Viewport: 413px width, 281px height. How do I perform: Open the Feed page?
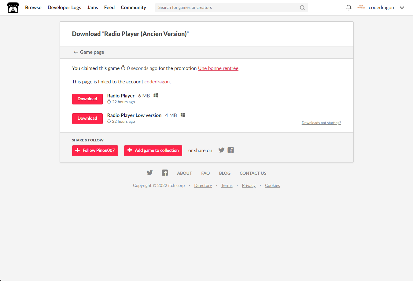tap(109, 8)
